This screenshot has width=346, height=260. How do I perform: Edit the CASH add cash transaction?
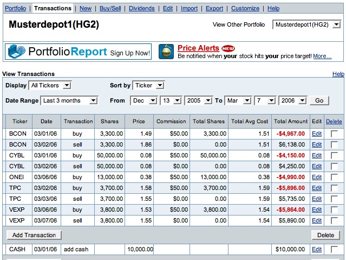317,249
